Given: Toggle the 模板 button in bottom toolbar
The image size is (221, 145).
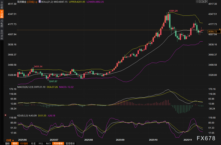Looking at the screenshot, I should (15, 143).
